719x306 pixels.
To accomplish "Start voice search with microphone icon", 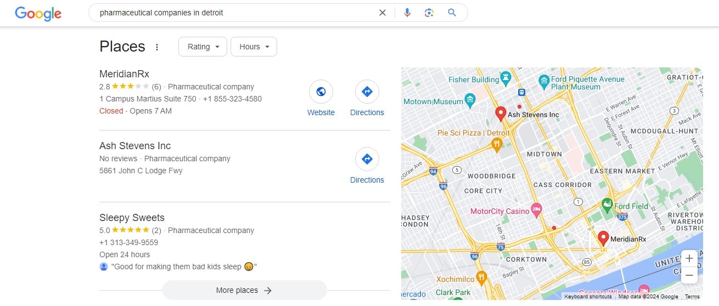I will 407,13.
